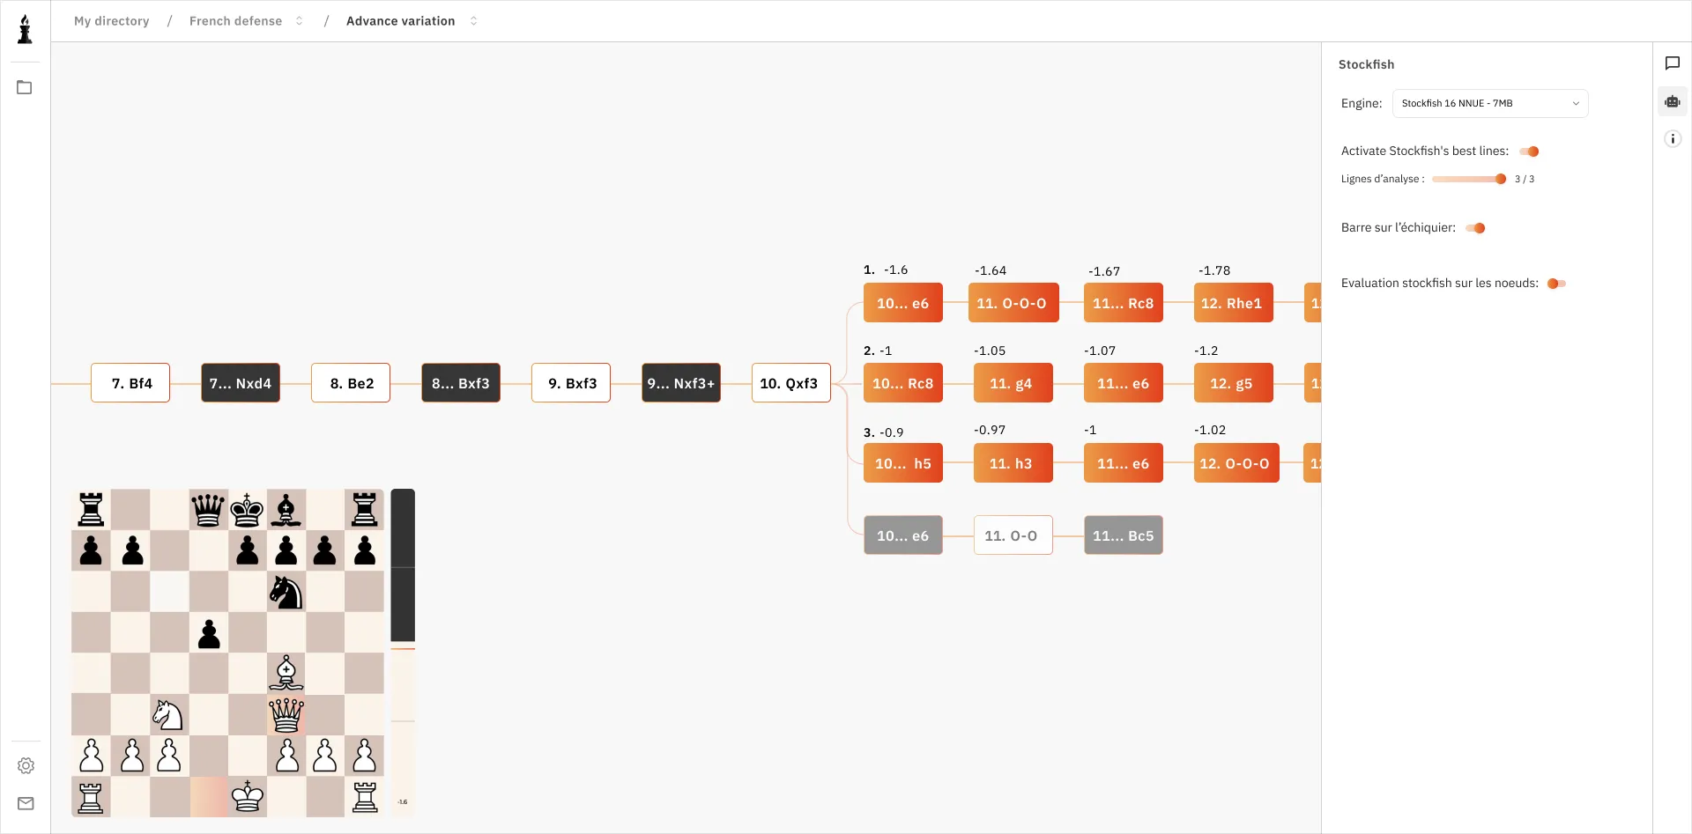Click evaluation value -1.05
This screenshot has height=834, width=1692.
coord(990,351)
